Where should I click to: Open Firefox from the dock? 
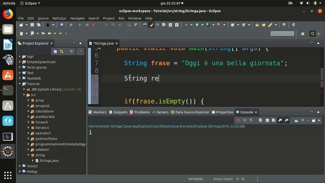pyautogui.click(x=8, y=14)
